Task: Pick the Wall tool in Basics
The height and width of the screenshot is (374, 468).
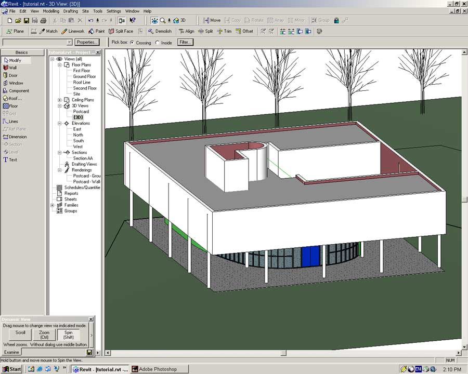Action: [10, 68]
